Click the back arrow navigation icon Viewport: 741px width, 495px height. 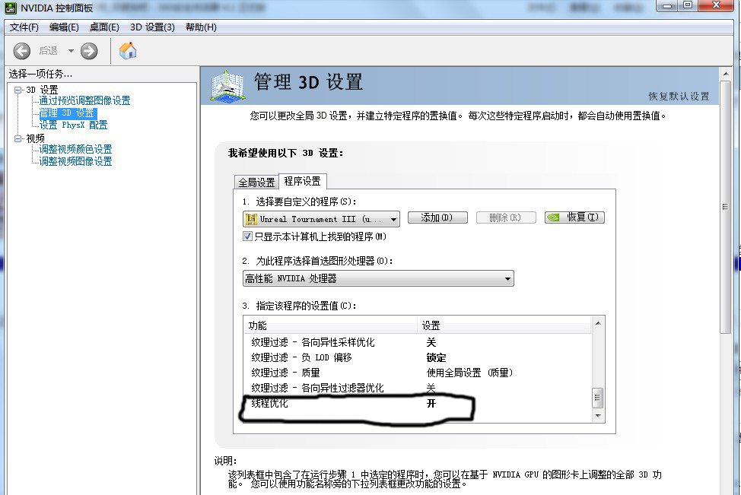pos(22,51)
